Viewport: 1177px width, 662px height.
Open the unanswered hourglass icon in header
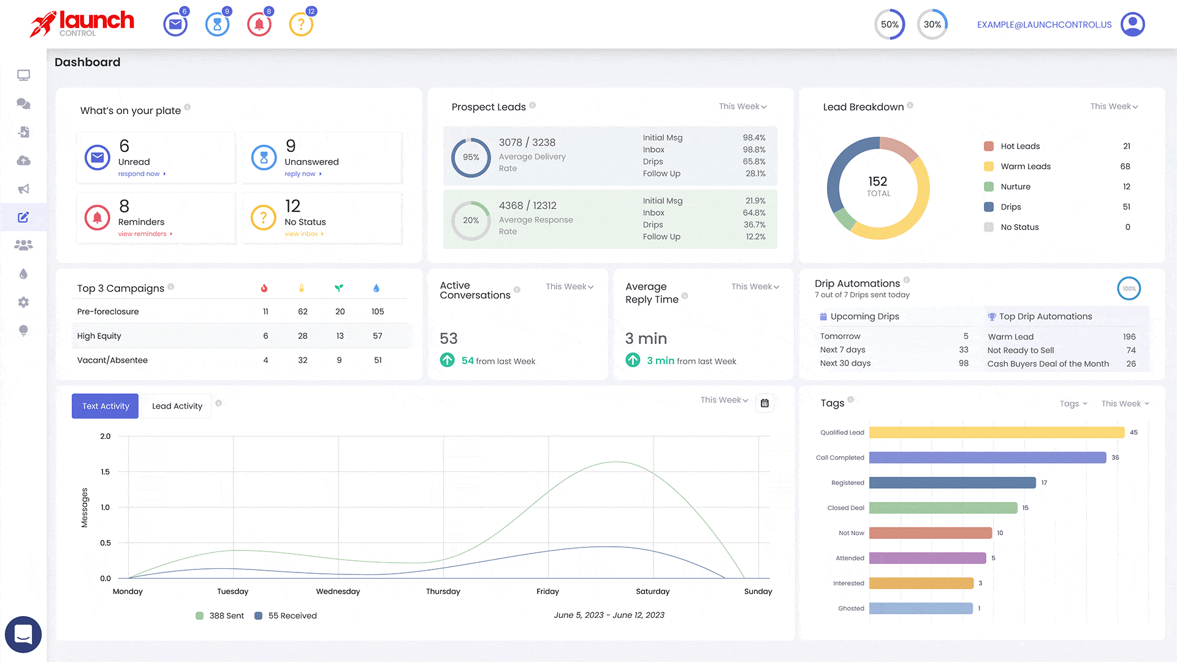217,25
